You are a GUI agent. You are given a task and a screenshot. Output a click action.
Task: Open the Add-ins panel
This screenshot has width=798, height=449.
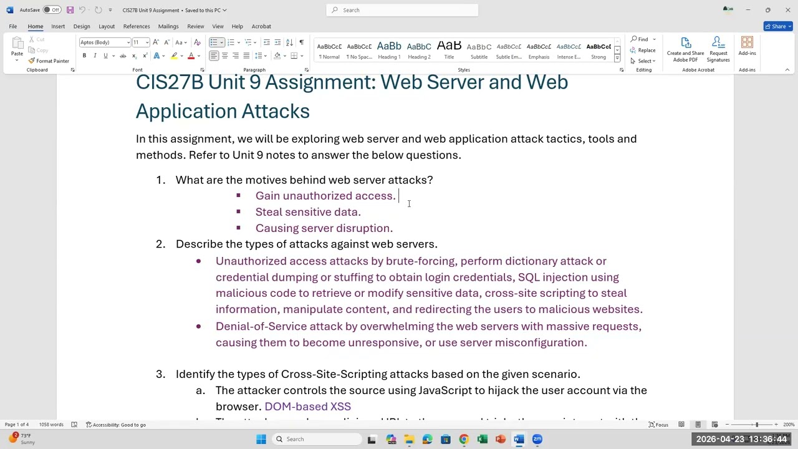pyautogui.click(x=747, y=47)
